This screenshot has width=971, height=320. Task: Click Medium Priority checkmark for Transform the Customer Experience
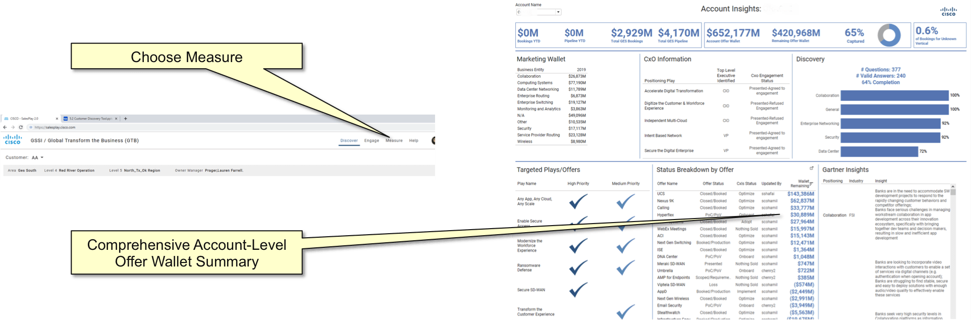pyautogui.click(x=626, y=311)
